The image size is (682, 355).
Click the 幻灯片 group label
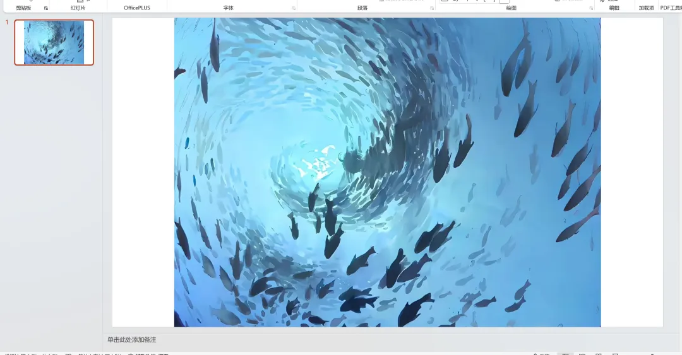pos(78,8)
